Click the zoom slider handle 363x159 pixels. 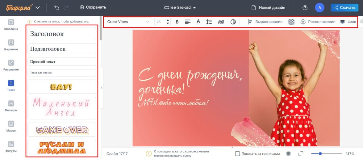click(320, 153)
